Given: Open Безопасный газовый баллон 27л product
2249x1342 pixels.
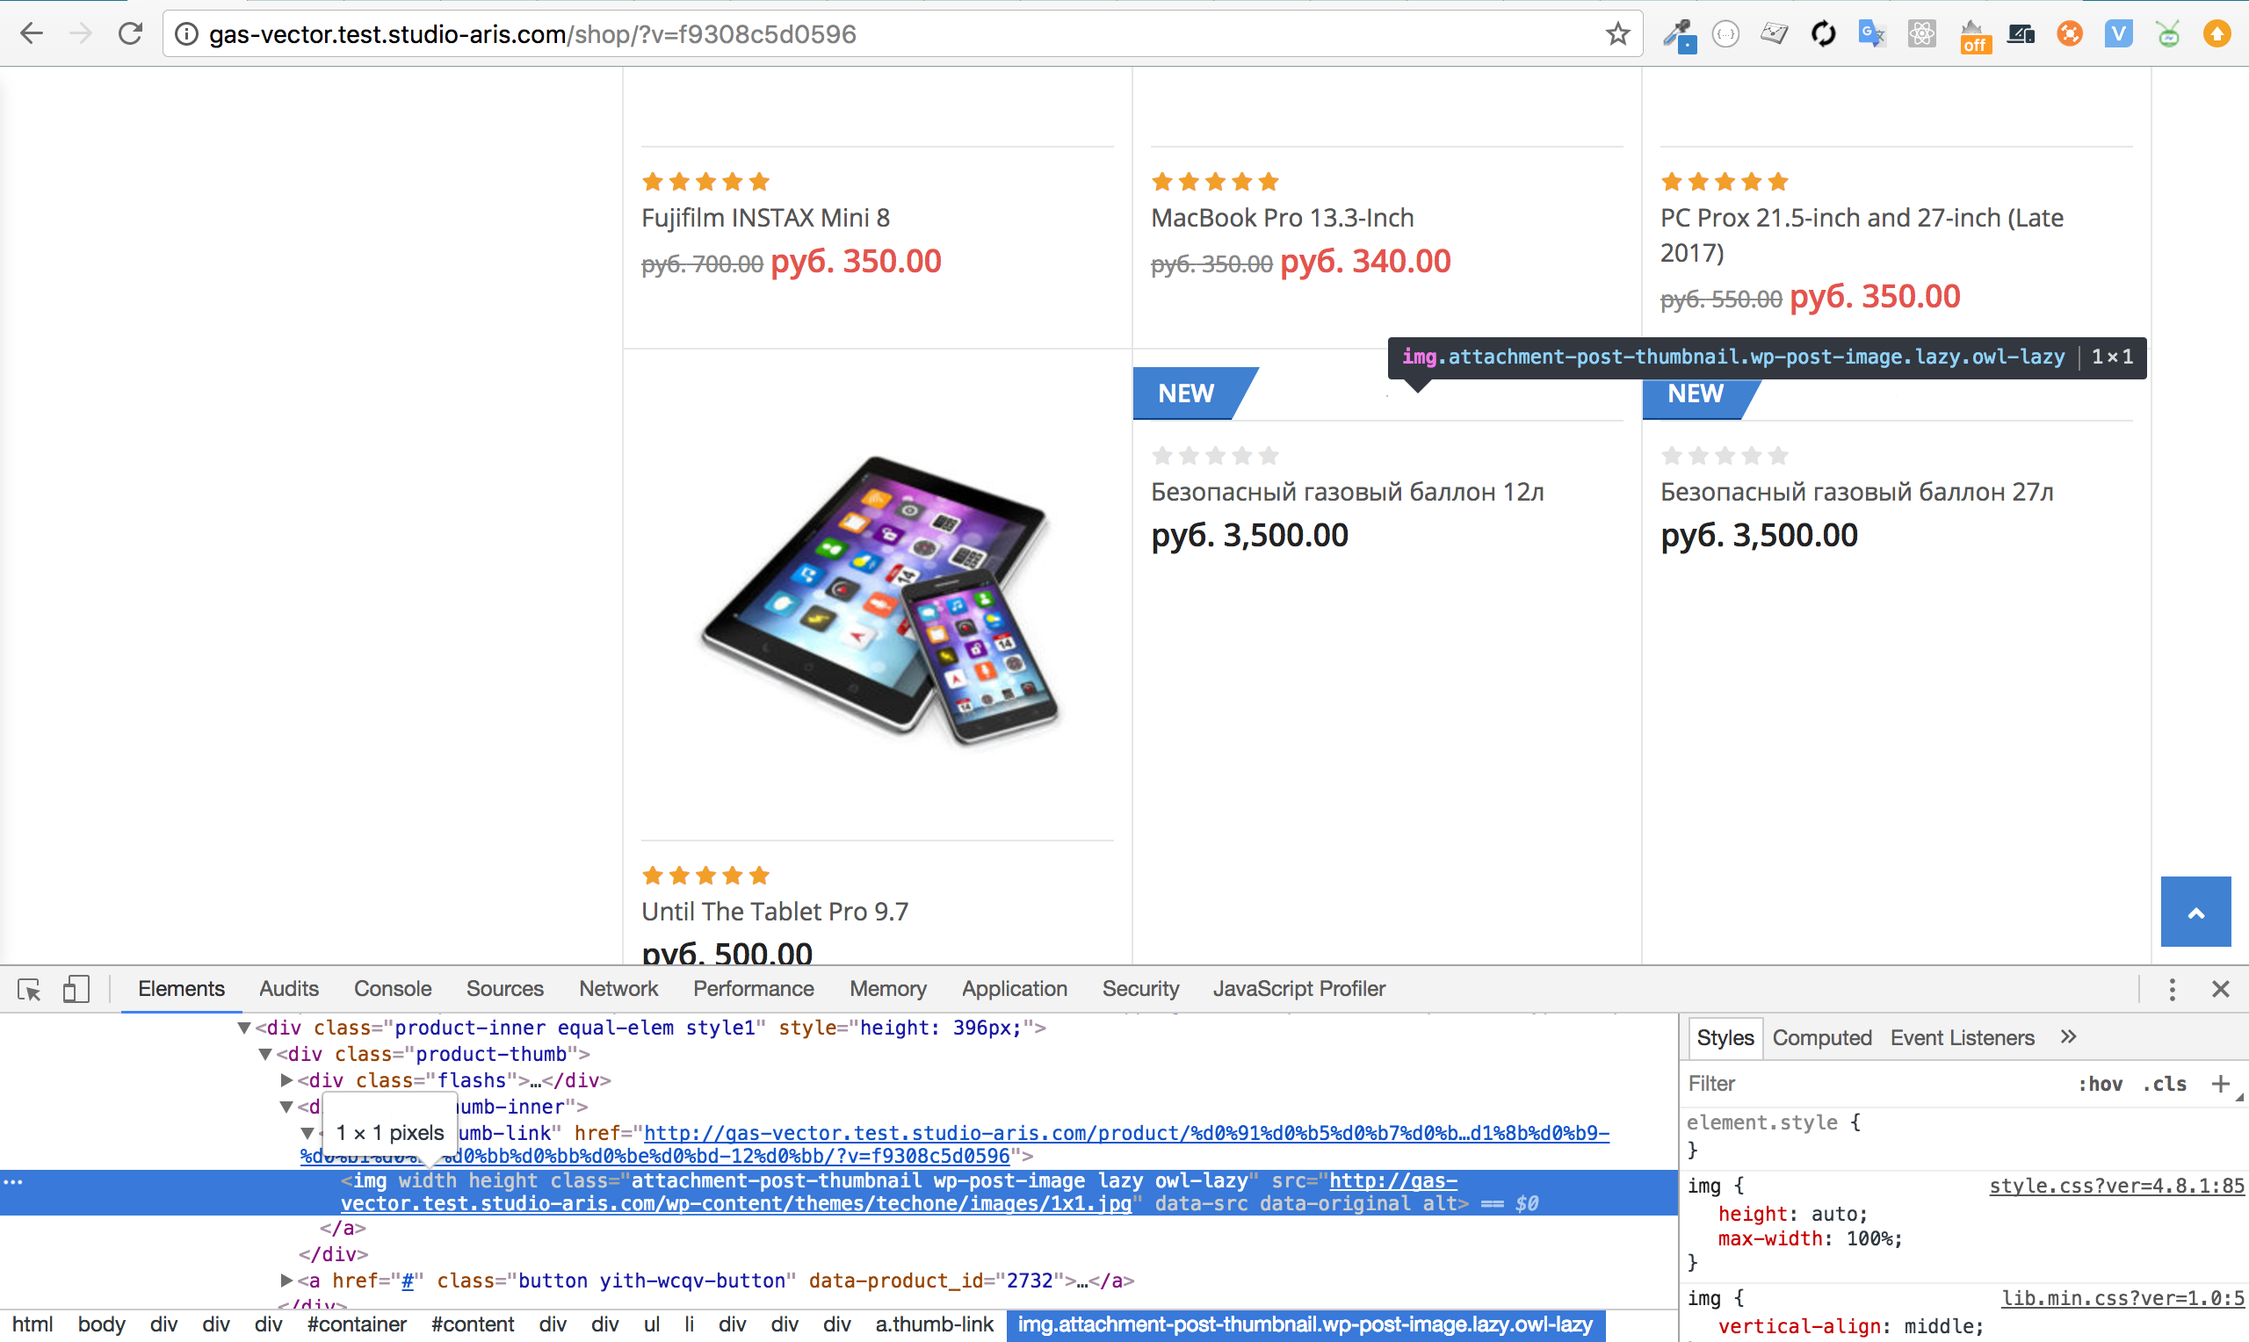Looking at the screenshot, I should point(1856,492).
